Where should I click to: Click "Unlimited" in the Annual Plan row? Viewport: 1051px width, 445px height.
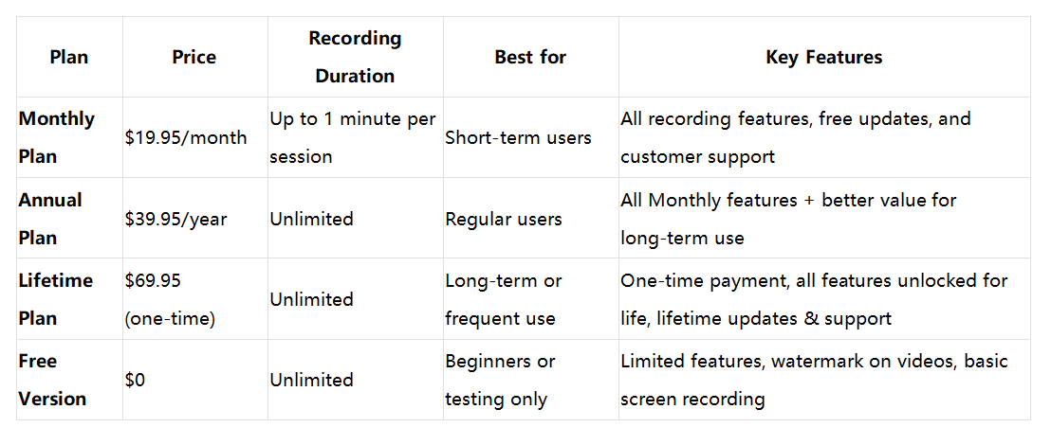[311, 219]
